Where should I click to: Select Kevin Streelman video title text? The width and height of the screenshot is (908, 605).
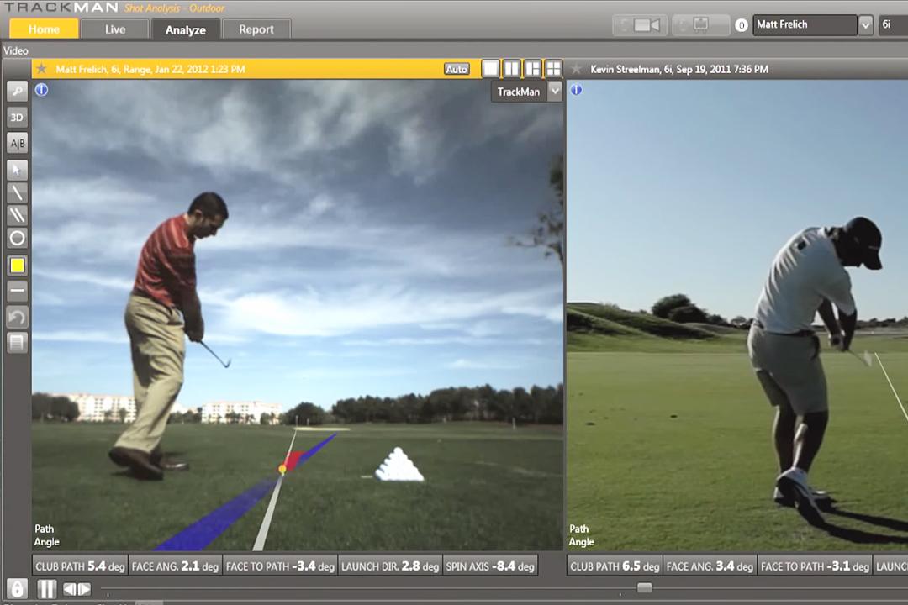[x=679, y=69]
